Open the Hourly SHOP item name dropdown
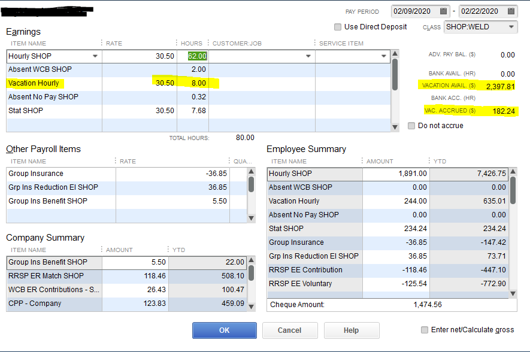Image resolution: width=530 pixels, height=352 pixels. (95, 55)
